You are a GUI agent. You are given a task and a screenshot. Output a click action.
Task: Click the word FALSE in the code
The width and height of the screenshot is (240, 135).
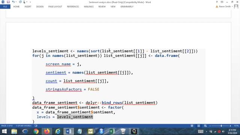pos(93,89)
